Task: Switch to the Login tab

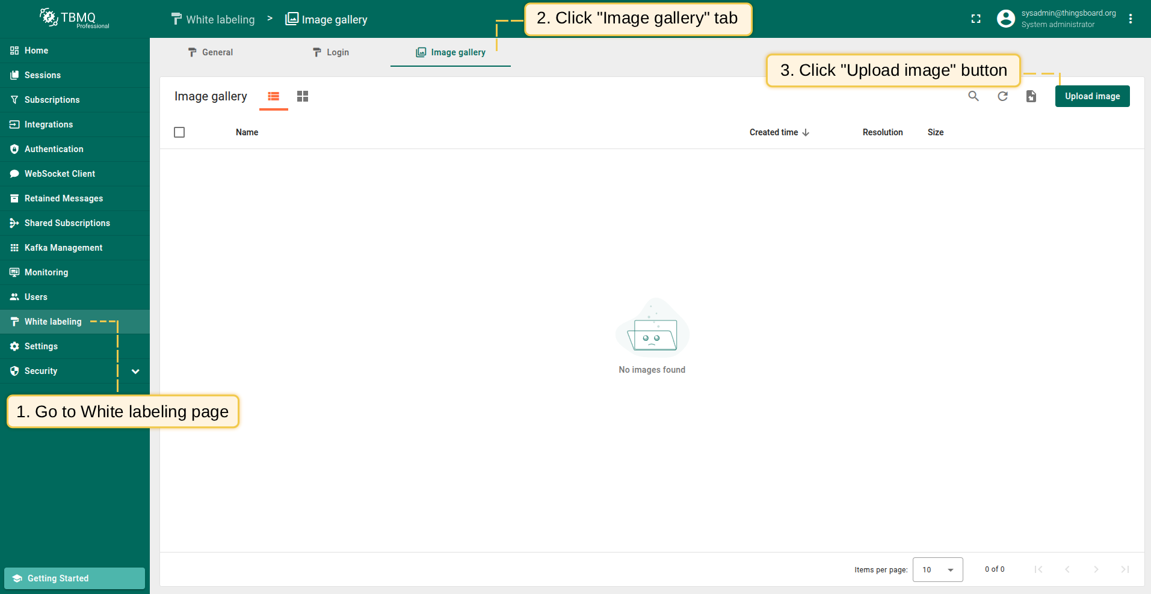Action: pos(330,52)
